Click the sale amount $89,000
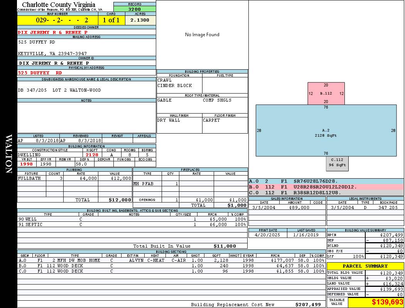 tap(299, 208)
